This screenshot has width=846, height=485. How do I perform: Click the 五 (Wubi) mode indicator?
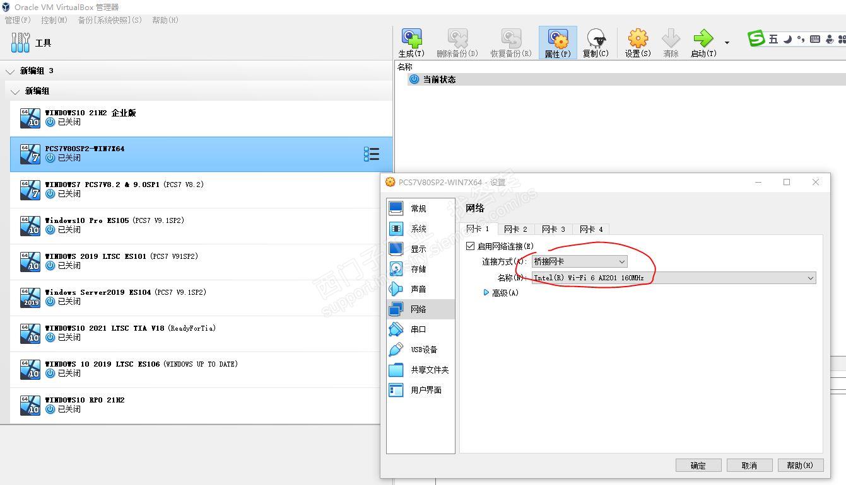[773, 39]
